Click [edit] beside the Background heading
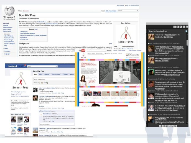Image resolution: width=191 pixels, height=143 pixels. pos(111,44)
